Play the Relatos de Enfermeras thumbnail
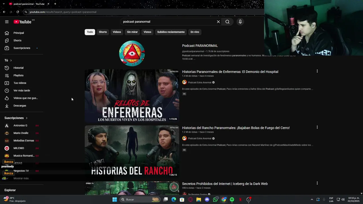363x204 pixels. click(x=132, y=96)
